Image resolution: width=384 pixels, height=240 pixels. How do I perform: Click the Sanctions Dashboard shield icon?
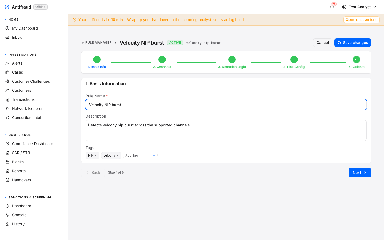click(x=7, y=206)
